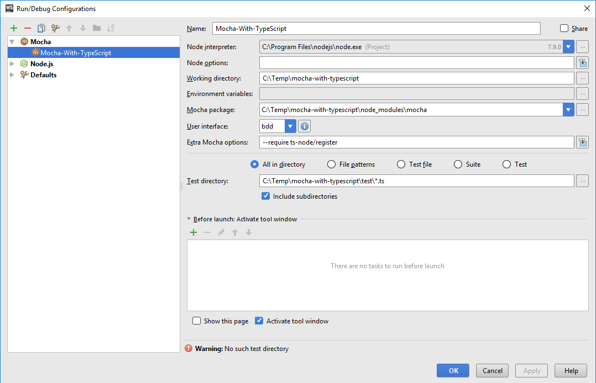Close the Run/Debug Configurations dialog
The width and height of the screenshot is (596, 383).
[587, 8]
